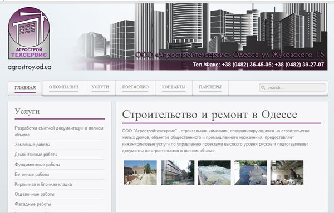The width and height of the screenshot is (334, 213).
Task: Open the first construction site photo thumbnail
Action: (x=140, y=172)
